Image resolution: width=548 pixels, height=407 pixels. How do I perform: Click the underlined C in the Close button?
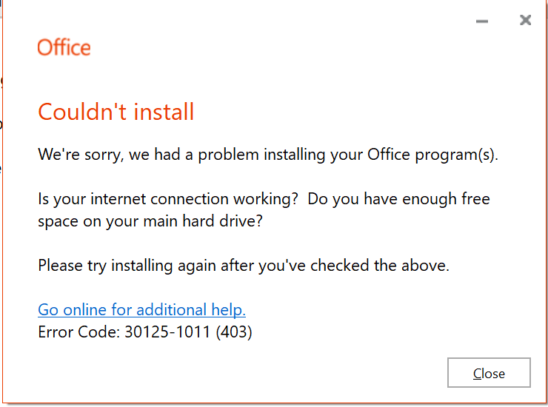pyautogui.click(x=478, y=374)
